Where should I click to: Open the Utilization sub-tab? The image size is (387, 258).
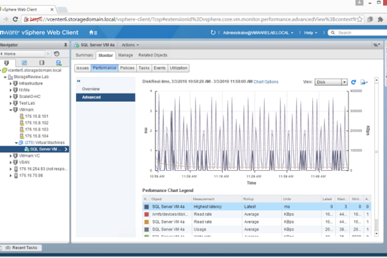tap(179, 68)
